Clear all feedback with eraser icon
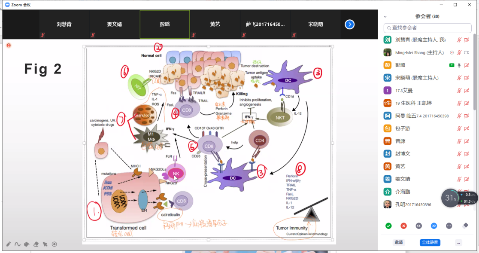The height and width of the screenshot is (253, 479). [465, 226]
